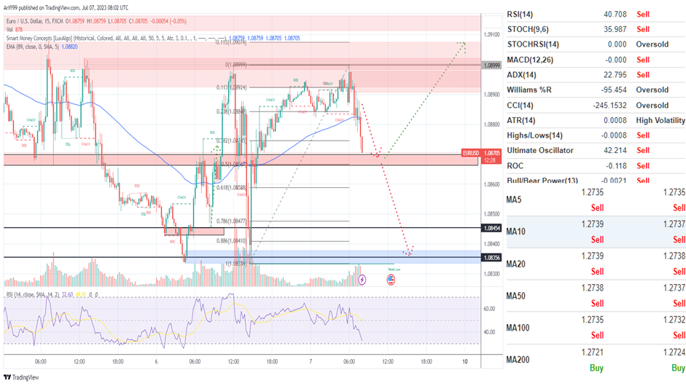Click the 1.08999 price level tag
Screen dimensions: 686x386
[x=491, y=65]
